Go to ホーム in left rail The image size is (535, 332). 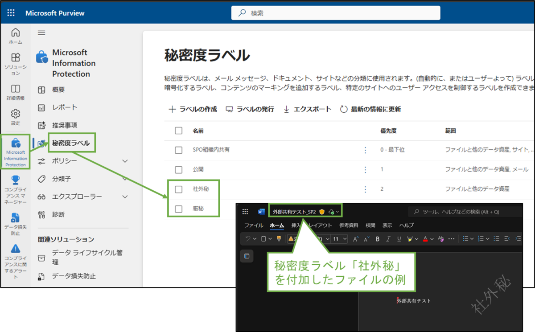16,36
